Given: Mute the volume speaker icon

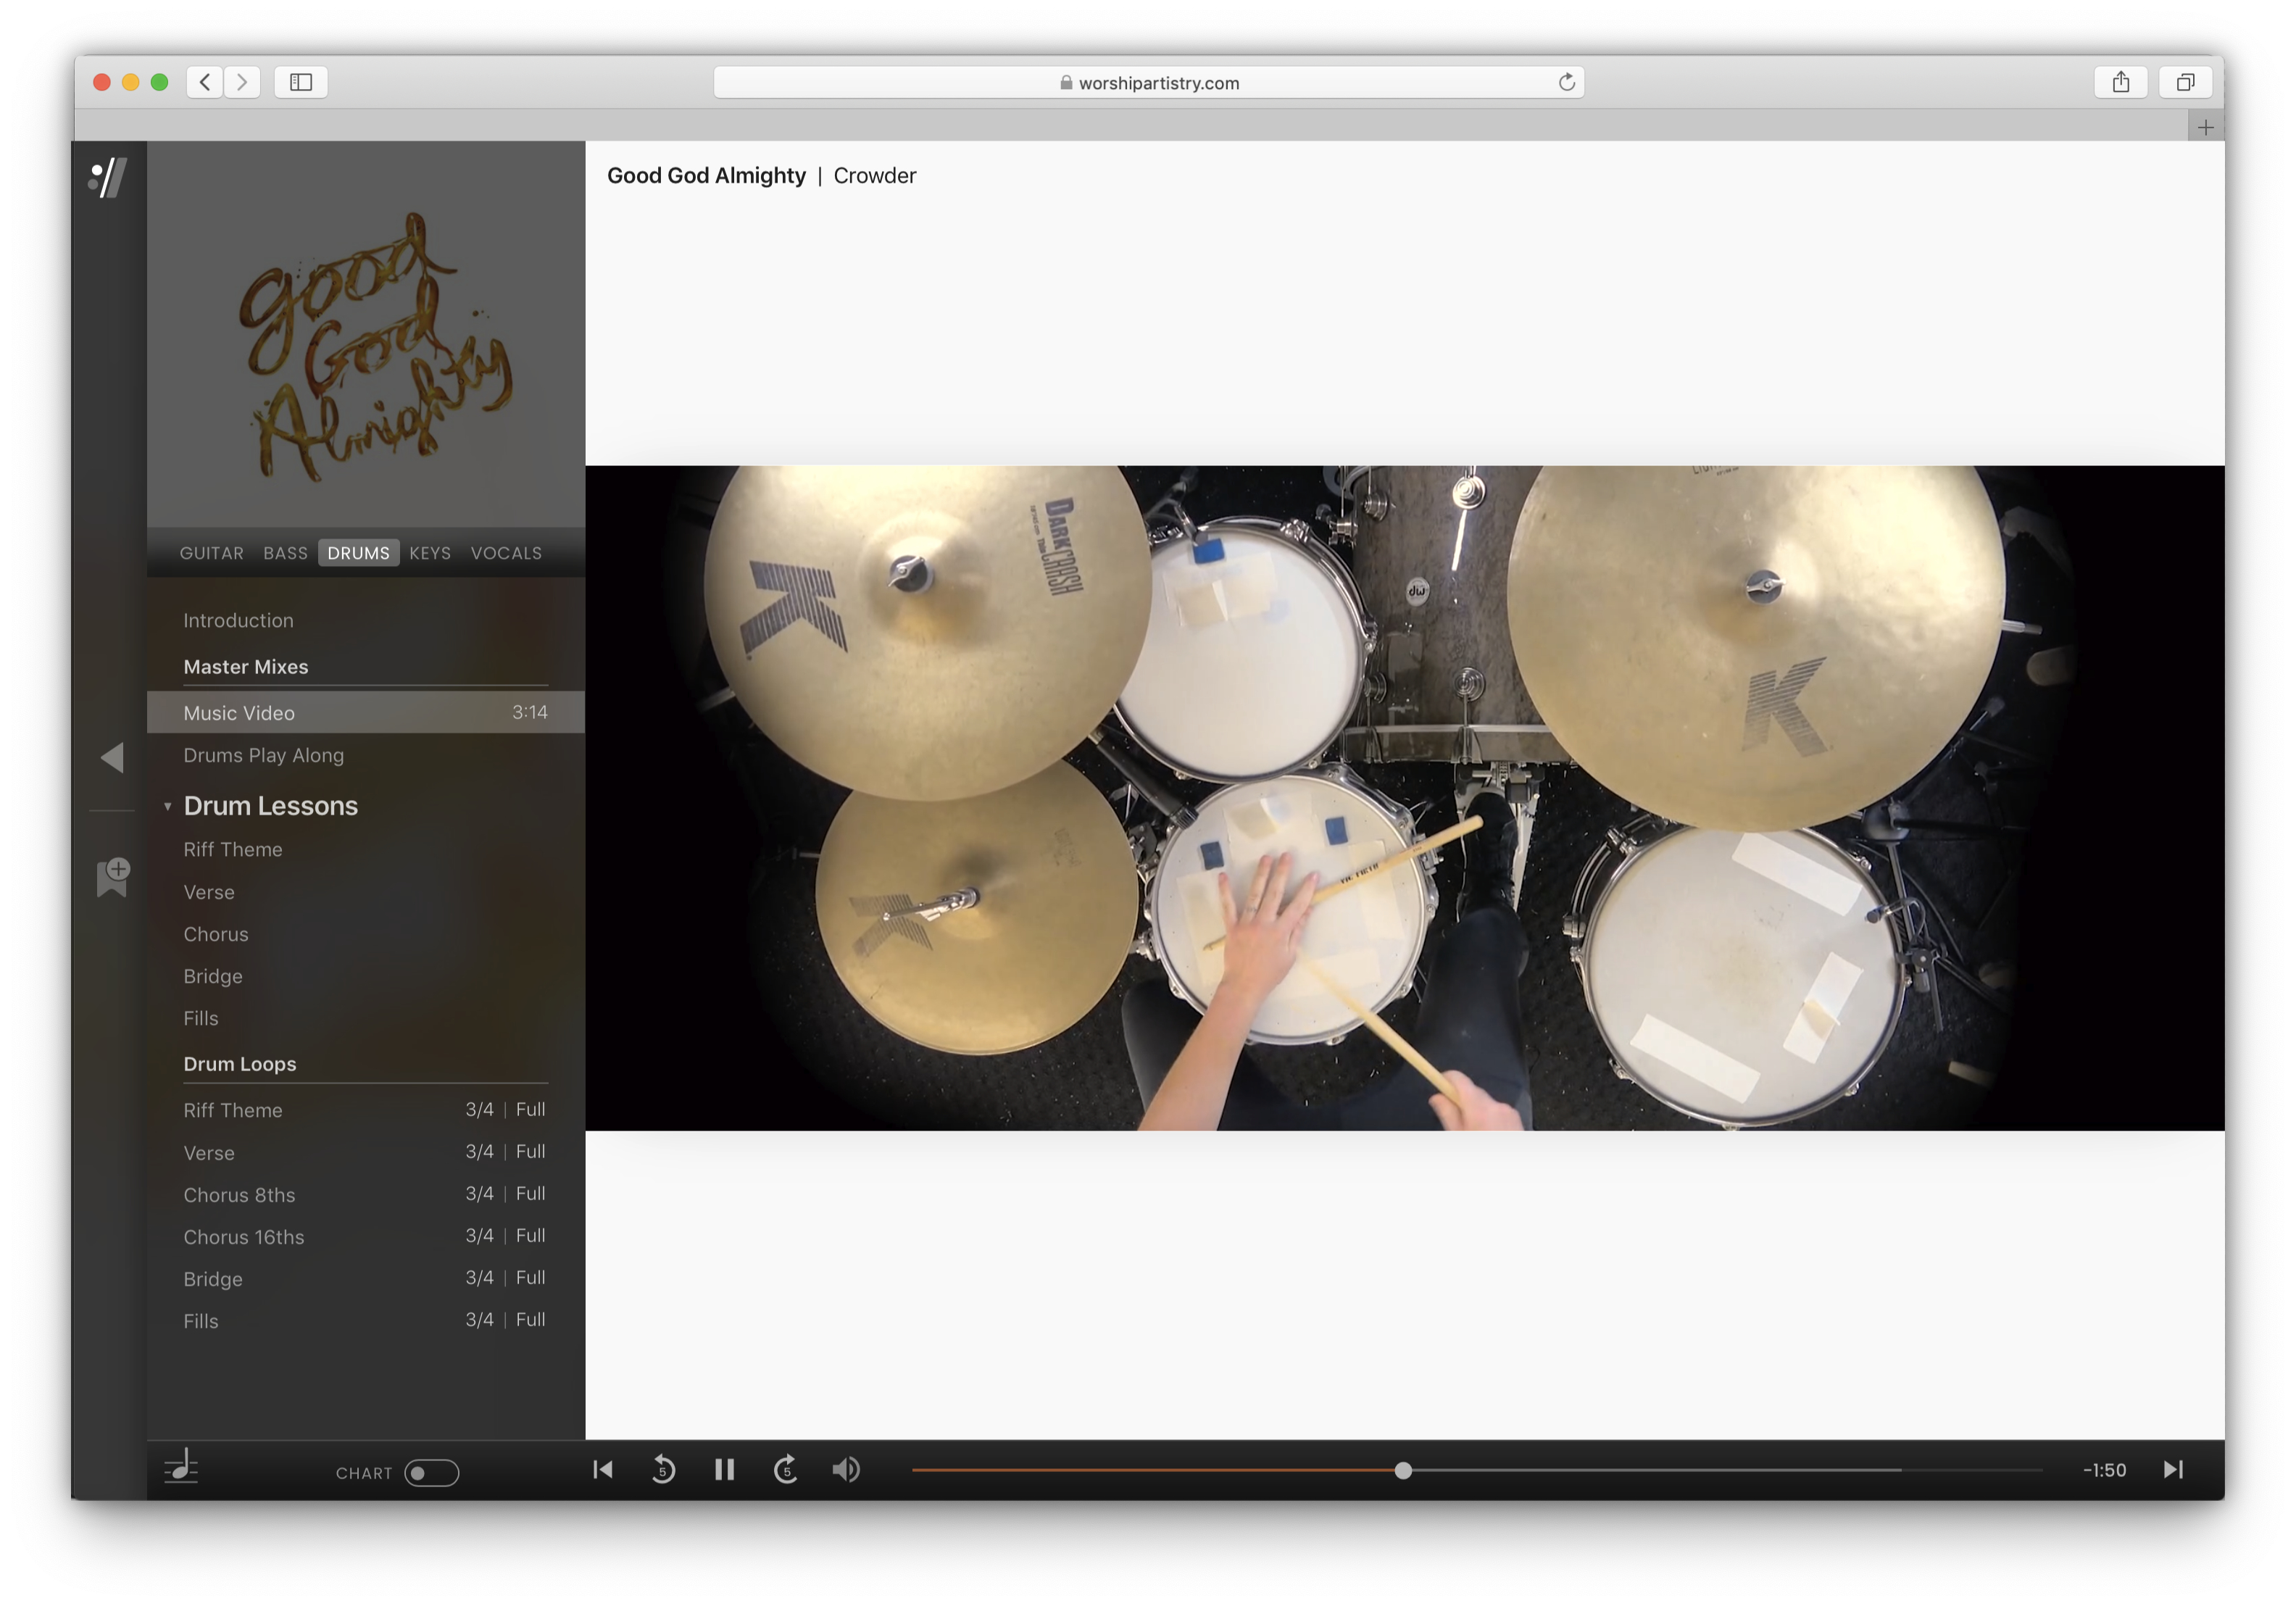Looking at the screenshot, I should click(846, 1469).
